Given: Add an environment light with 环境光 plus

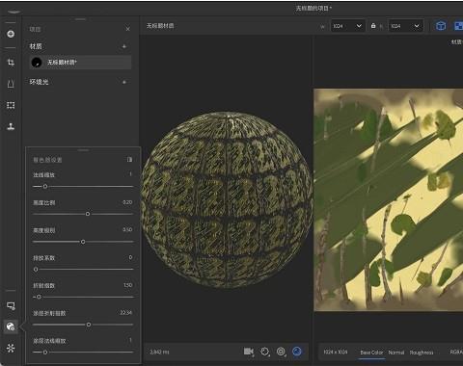Looking at the screenshot, I should tap(124, 82).
